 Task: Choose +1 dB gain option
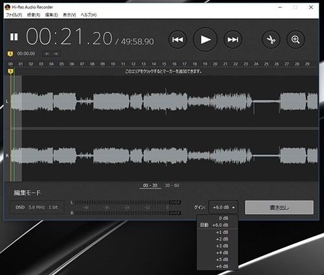[218, 232]
